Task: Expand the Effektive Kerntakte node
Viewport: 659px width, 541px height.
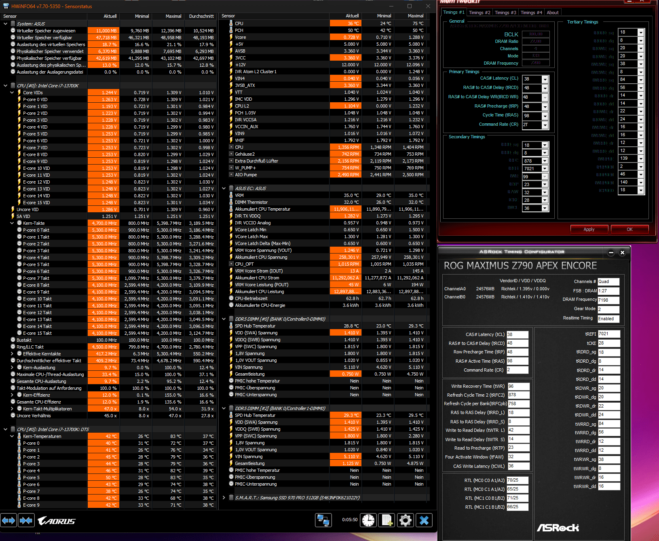Action: pos(12,354)
